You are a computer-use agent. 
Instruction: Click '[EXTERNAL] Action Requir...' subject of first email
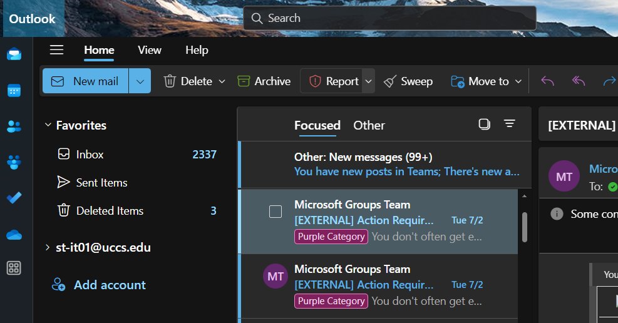coord(364,220)
